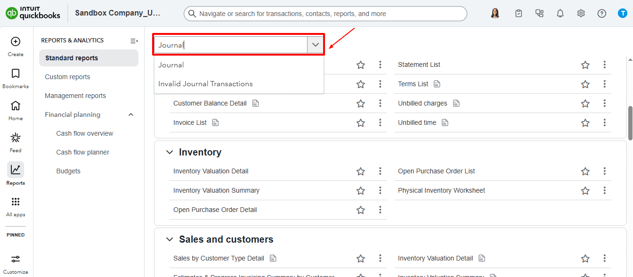633x277 pixels.
Task: Open the report search dropdown arrow
Action: pos(316,45)
